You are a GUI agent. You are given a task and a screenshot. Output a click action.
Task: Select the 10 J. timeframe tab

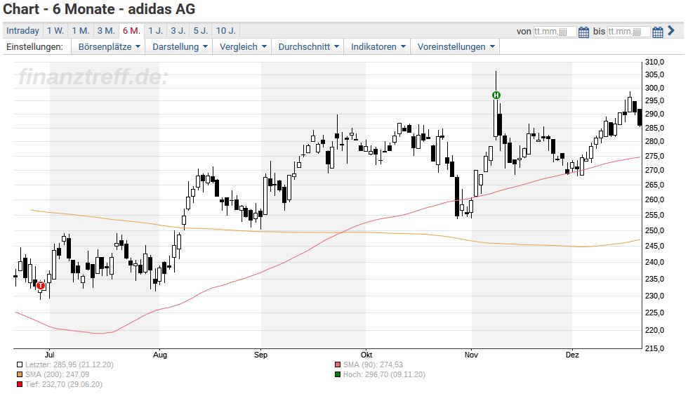[x=226, y=31]
